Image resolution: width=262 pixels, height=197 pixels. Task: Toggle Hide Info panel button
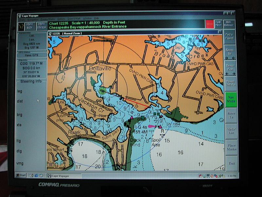(x=30, y=26)
